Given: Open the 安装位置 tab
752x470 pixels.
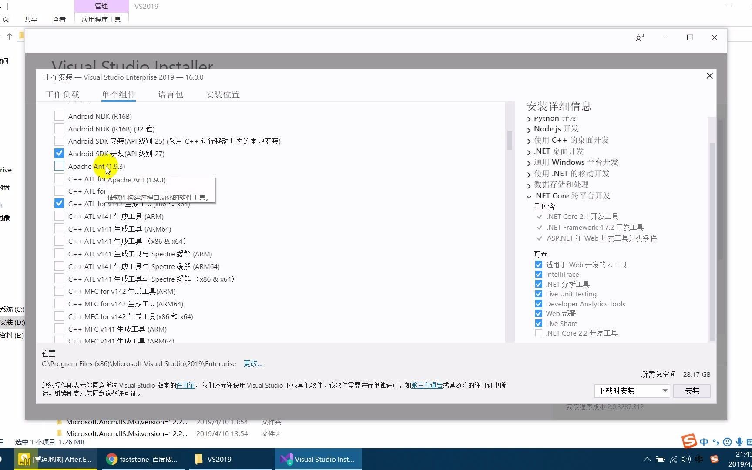Looking at the screenshot, I should [x=222, y=94].
